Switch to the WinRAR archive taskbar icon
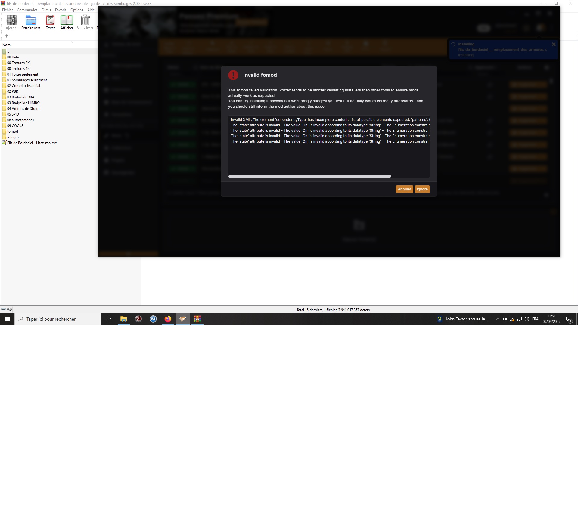This screenshot has width=578, height=519. (x=197, y=319)
